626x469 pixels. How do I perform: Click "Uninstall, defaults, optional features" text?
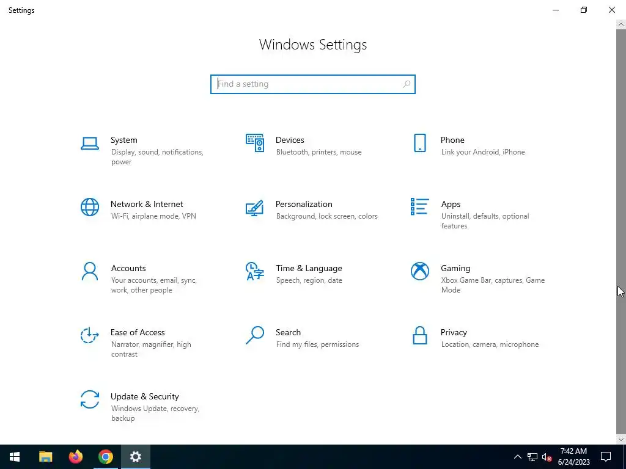pos(485,221)
